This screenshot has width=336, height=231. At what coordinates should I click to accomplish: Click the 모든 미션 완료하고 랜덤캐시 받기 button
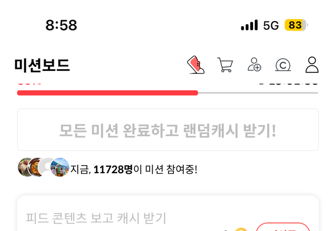point(168,130)
